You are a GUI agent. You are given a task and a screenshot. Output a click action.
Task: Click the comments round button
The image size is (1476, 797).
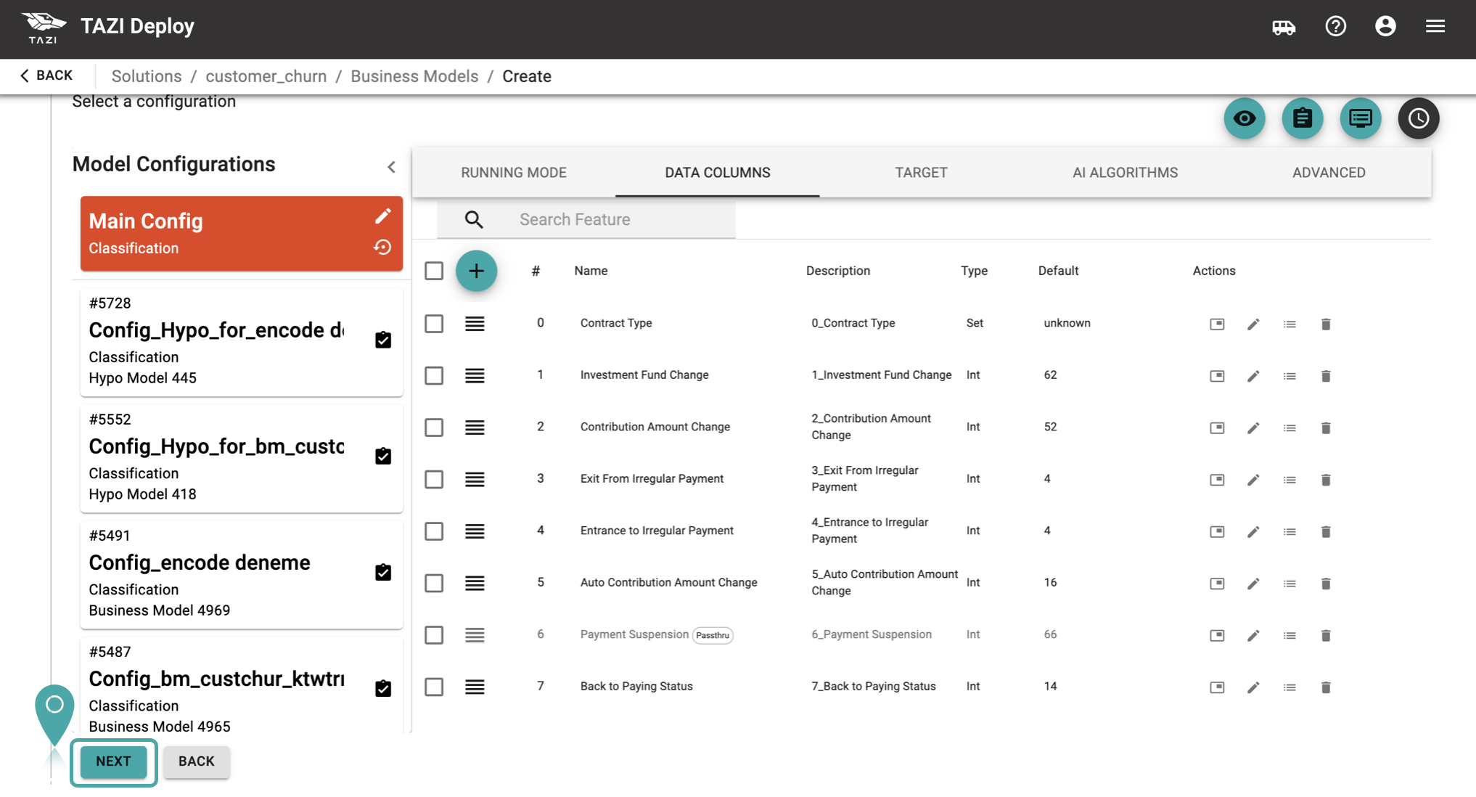(1361, 118)
